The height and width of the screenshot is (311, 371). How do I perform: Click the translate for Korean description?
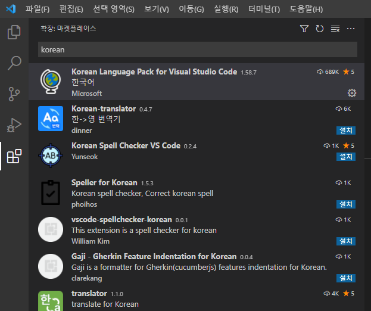tap(105, 304)
